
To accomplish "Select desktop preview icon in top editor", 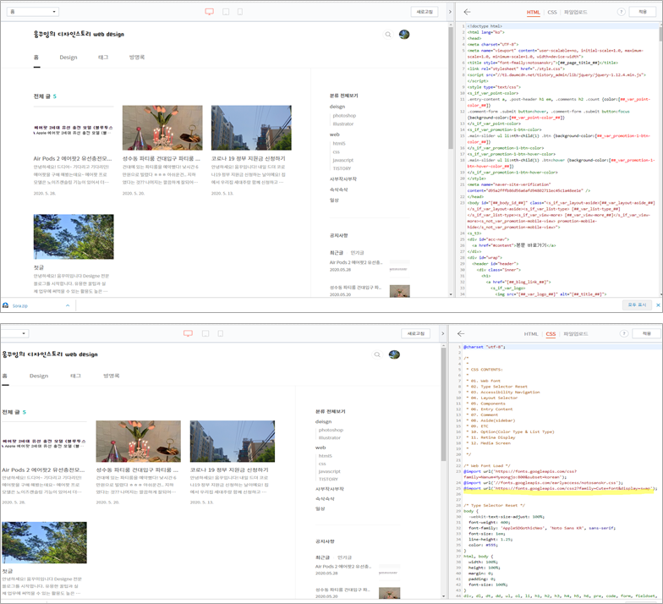I will [210, 12].
